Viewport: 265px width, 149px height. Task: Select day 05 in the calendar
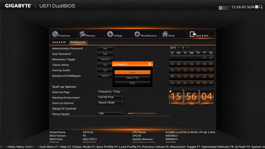pos(185,64)
